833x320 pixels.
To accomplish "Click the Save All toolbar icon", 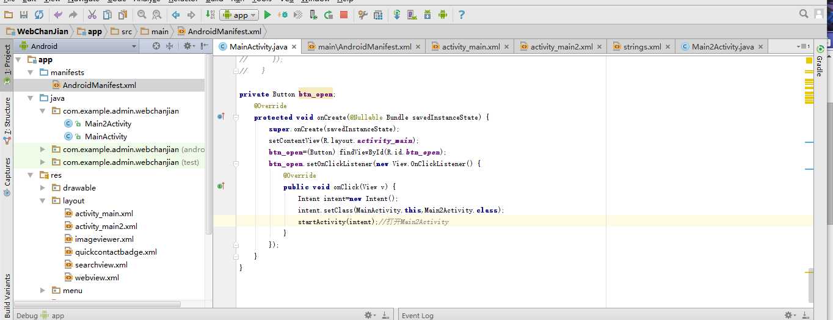I will [x=24, y=15].
